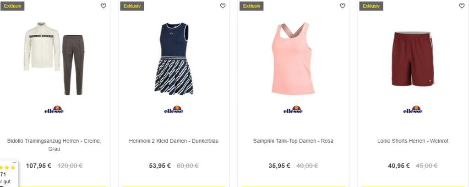Click the 107,95 € tracksuit price
469x187 pixels.
38,166
